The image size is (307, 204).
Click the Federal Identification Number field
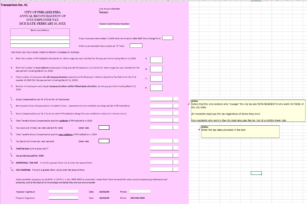click(114, 27)
